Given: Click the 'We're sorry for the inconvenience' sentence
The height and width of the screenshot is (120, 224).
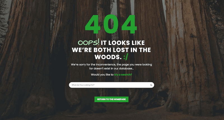Looking at the screenshot, I should click(111, 64).
